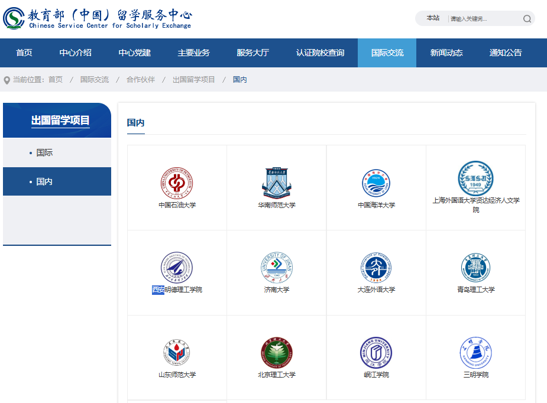Click the 北京理工大学 name link

[277, 375]
